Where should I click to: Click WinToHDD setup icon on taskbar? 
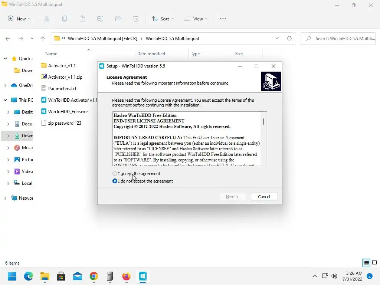(143, 276)
